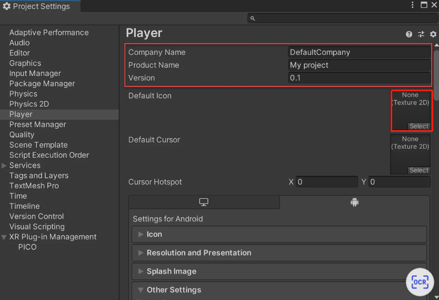Viewport: 439px width, 300px height.
Task: Click the help question mark icon
Action: [409, 34]
